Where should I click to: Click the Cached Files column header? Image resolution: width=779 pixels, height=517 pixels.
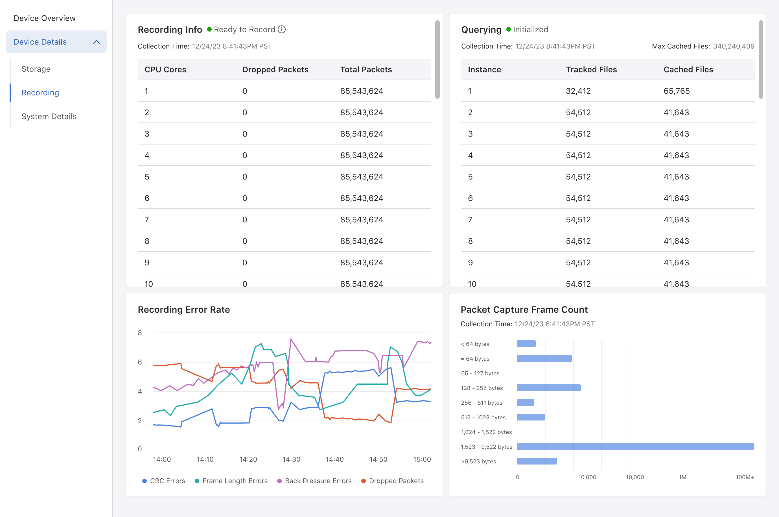pos(688,70)
